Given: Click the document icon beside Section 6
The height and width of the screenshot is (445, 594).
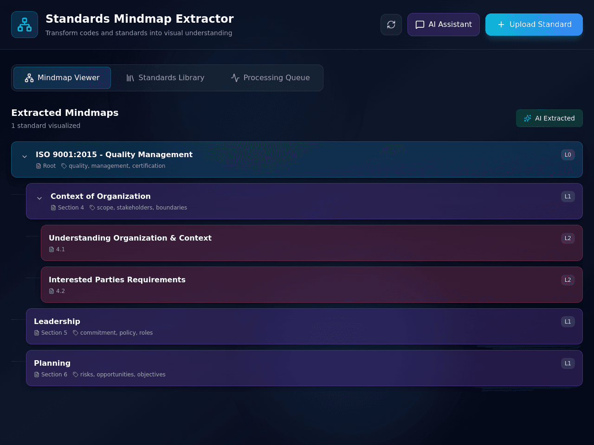Looking at the screenshot, I should (37, 375).
